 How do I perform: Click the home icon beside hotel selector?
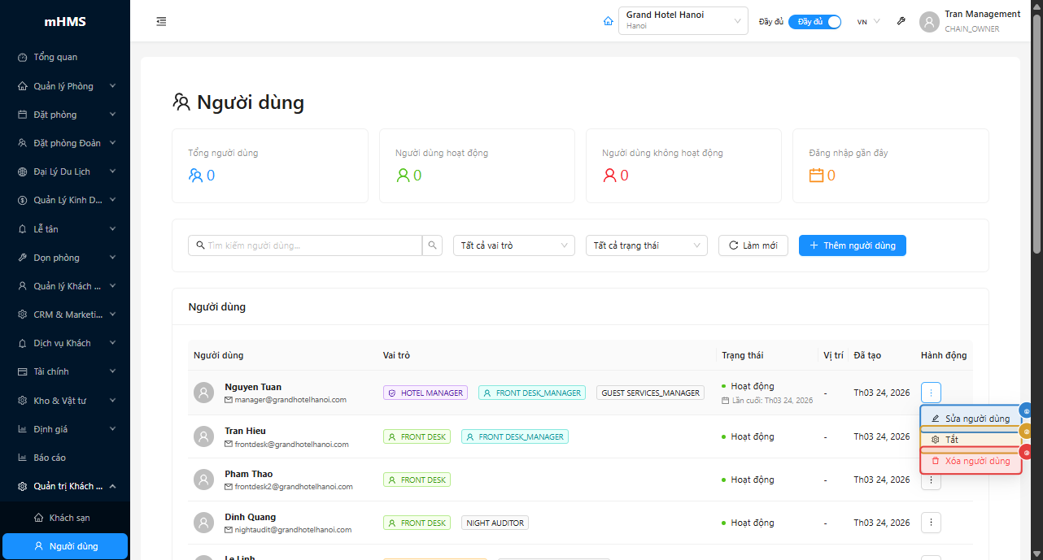point(608,22)
